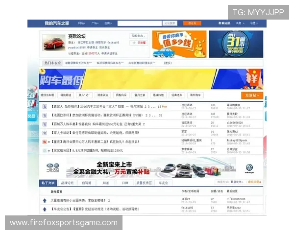Switch to the 口碑 tab

[x=124, y=183]
